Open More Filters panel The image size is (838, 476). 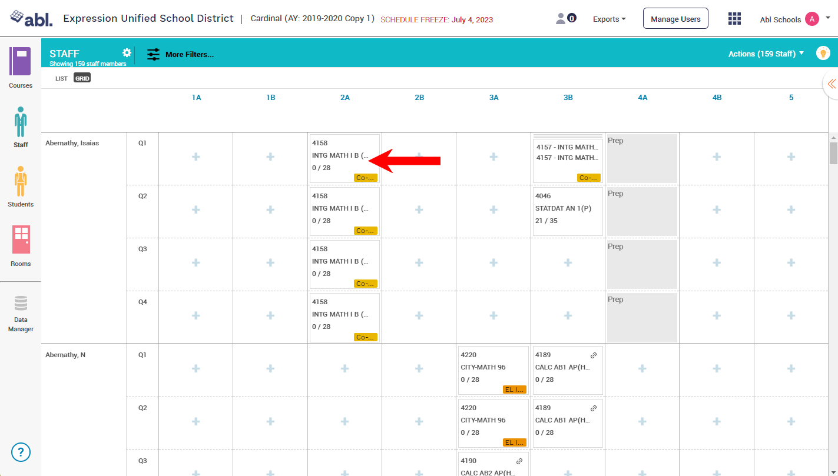click(180, 54)
